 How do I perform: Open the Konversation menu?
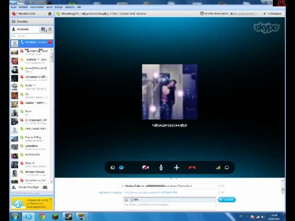(x=37, y=7)
